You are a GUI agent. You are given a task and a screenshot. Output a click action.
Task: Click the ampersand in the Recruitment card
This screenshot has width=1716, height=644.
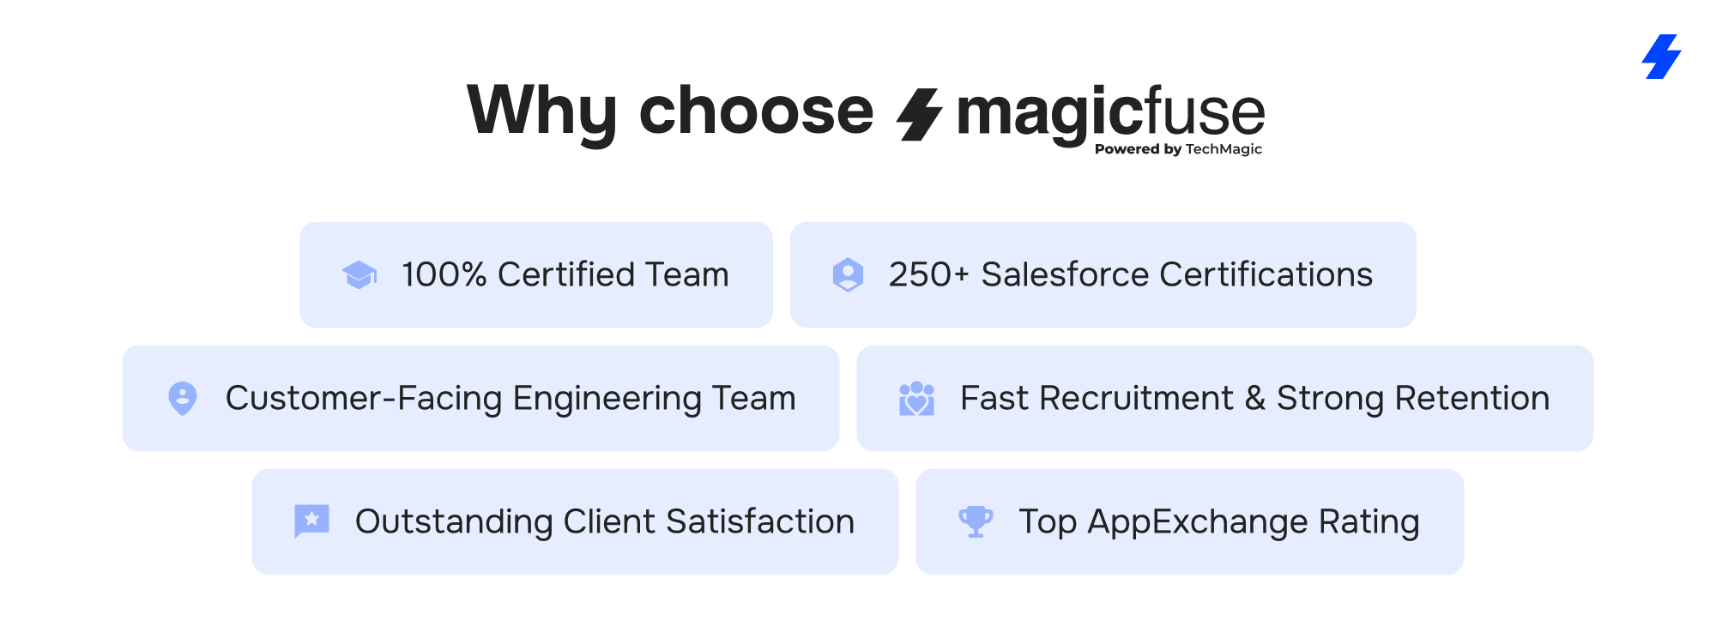(1254, 399)
